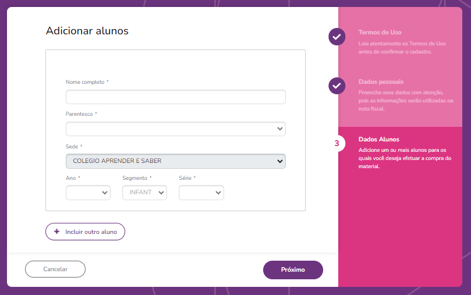Click the Próximo button

pos(293,270)
